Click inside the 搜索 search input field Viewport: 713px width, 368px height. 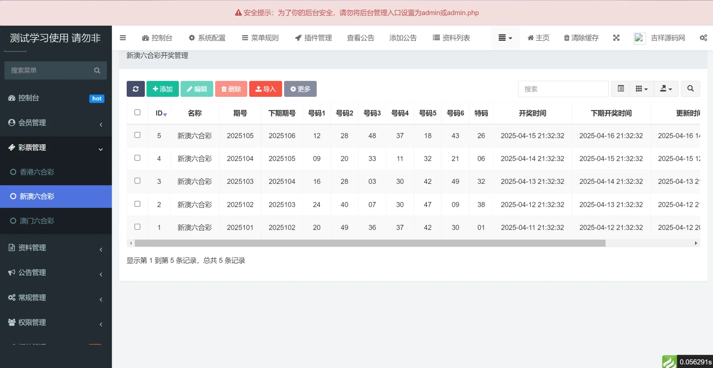(563, 89)
